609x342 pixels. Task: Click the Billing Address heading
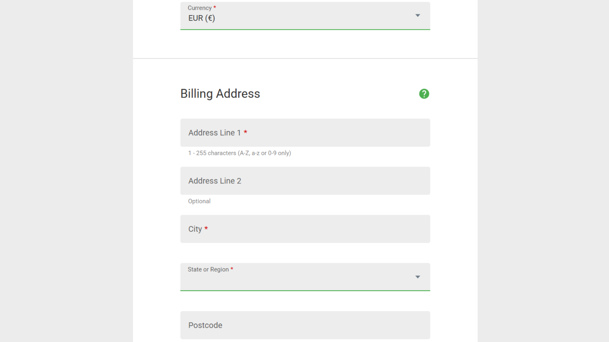pos(220,94)
